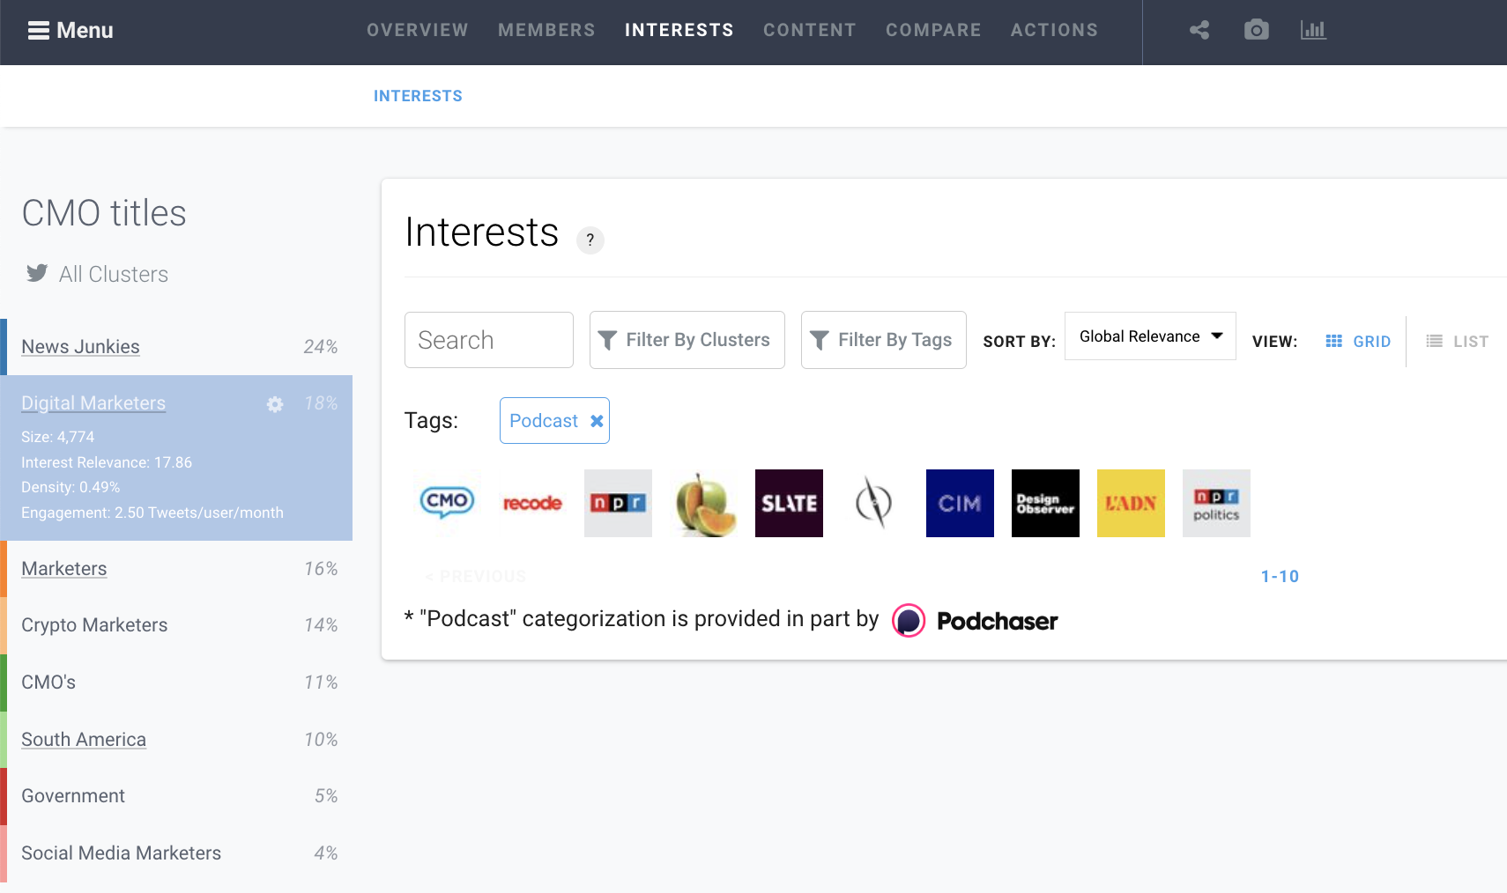Open the Slate logo tile
Screen dimensions: 1507x893
[x=789, y=503]
